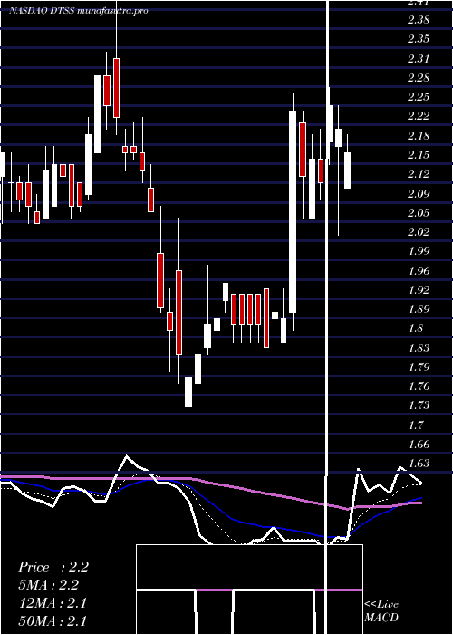Click the 2.18 axis value
Screen dimensions: 453x635
419,135
